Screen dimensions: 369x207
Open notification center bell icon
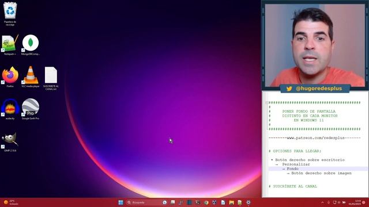point(364,202)
